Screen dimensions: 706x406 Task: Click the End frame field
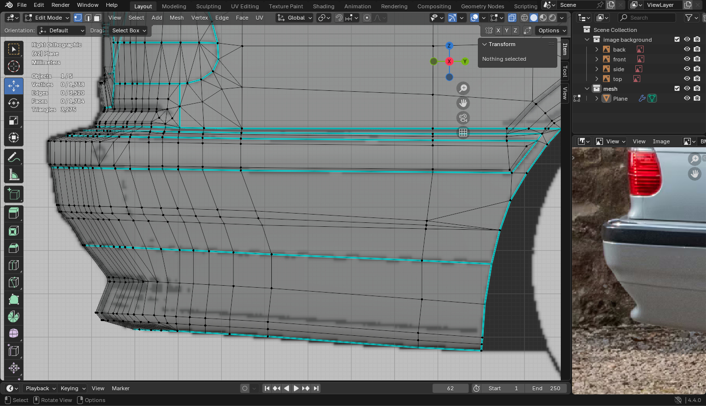click(x=546, y=388)
